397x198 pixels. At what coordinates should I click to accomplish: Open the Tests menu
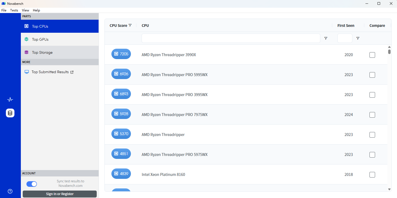(14, 10)
